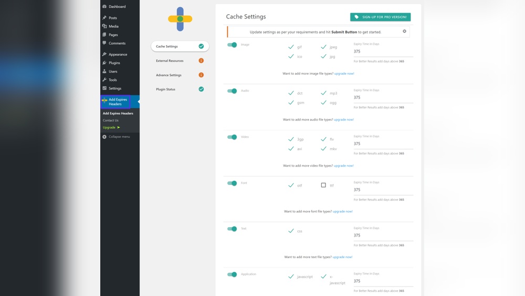This screenshot has height=296, width=525.
Task: Click the orange info icon beside External Resources
Action: click(x=201, y=60)
